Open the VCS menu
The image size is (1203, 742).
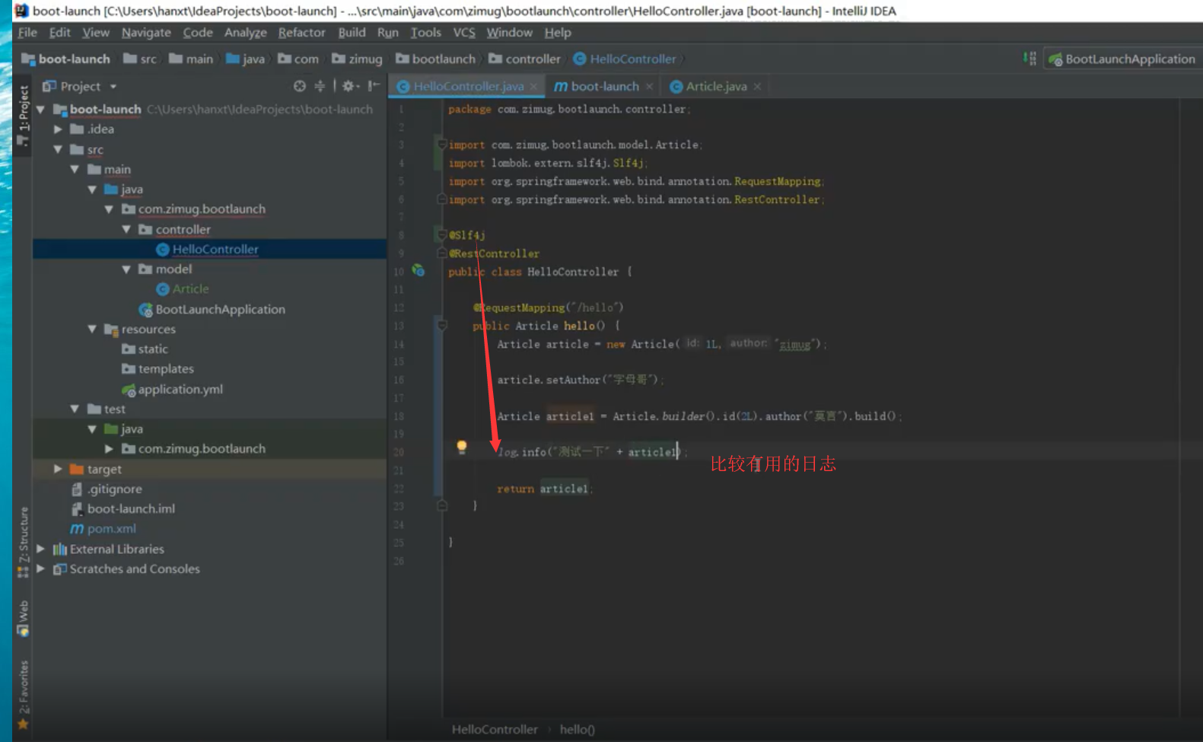click(x=464, y=32)
